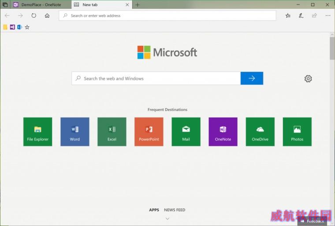Open the File Explorer tile
Viewport: 335px width, 226px height.
[x=37, y=132]
